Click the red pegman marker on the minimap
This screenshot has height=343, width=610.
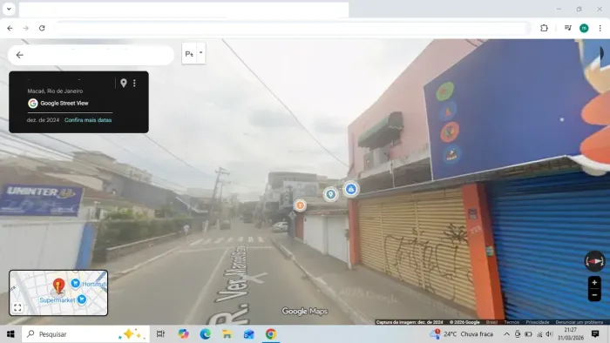point(58,286)
